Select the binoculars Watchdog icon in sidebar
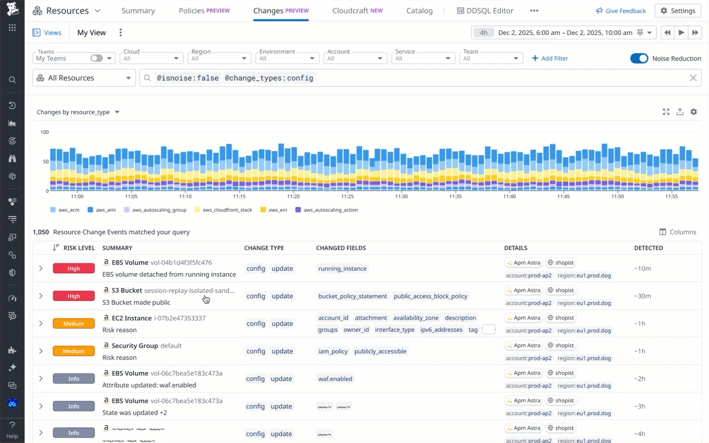The image size is (709, 443). (x=12, y=158)
